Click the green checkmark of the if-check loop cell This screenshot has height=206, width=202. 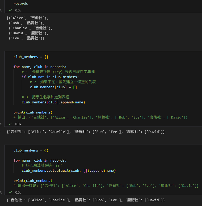coord(10,124)
